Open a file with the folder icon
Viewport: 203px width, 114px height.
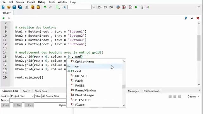click(9, 7)
